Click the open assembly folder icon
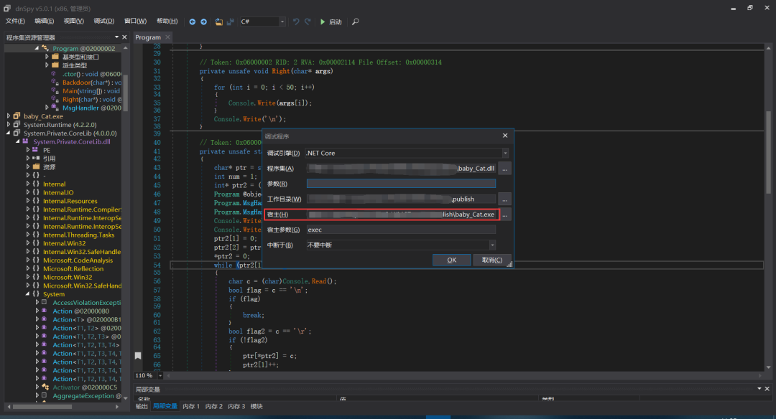Image resolution: width=776 pixels, height=419 pixels. [x=219, y=22]
